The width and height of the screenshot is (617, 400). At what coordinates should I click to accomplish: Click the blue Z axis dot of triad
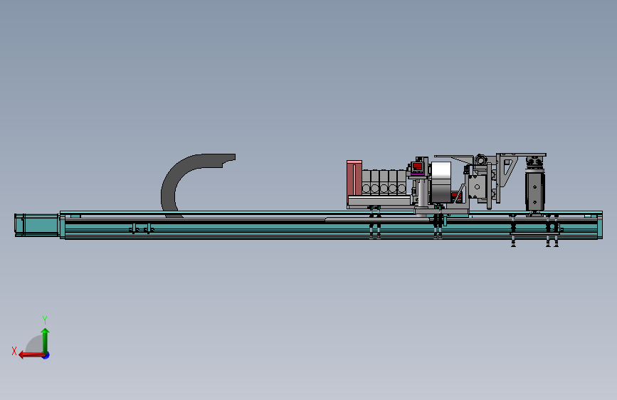[x=46, y=356]
